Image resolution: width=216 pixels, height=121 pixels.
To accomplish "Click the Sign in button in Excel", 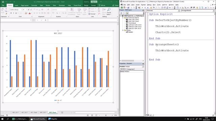I will (x=94, y=2).
